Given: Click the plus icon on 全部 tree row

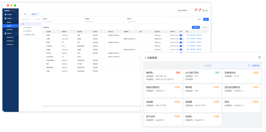Looking at the screenshot, I should coord(40,24).
